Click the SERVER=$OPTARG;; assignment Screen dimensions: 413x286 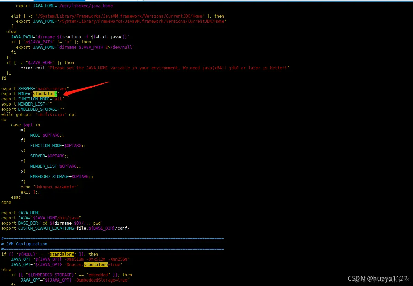(x=49, y=156)
